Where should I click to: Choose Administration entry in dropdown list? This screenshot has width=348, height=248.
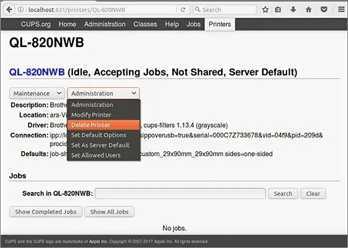[x=104, y=105]
